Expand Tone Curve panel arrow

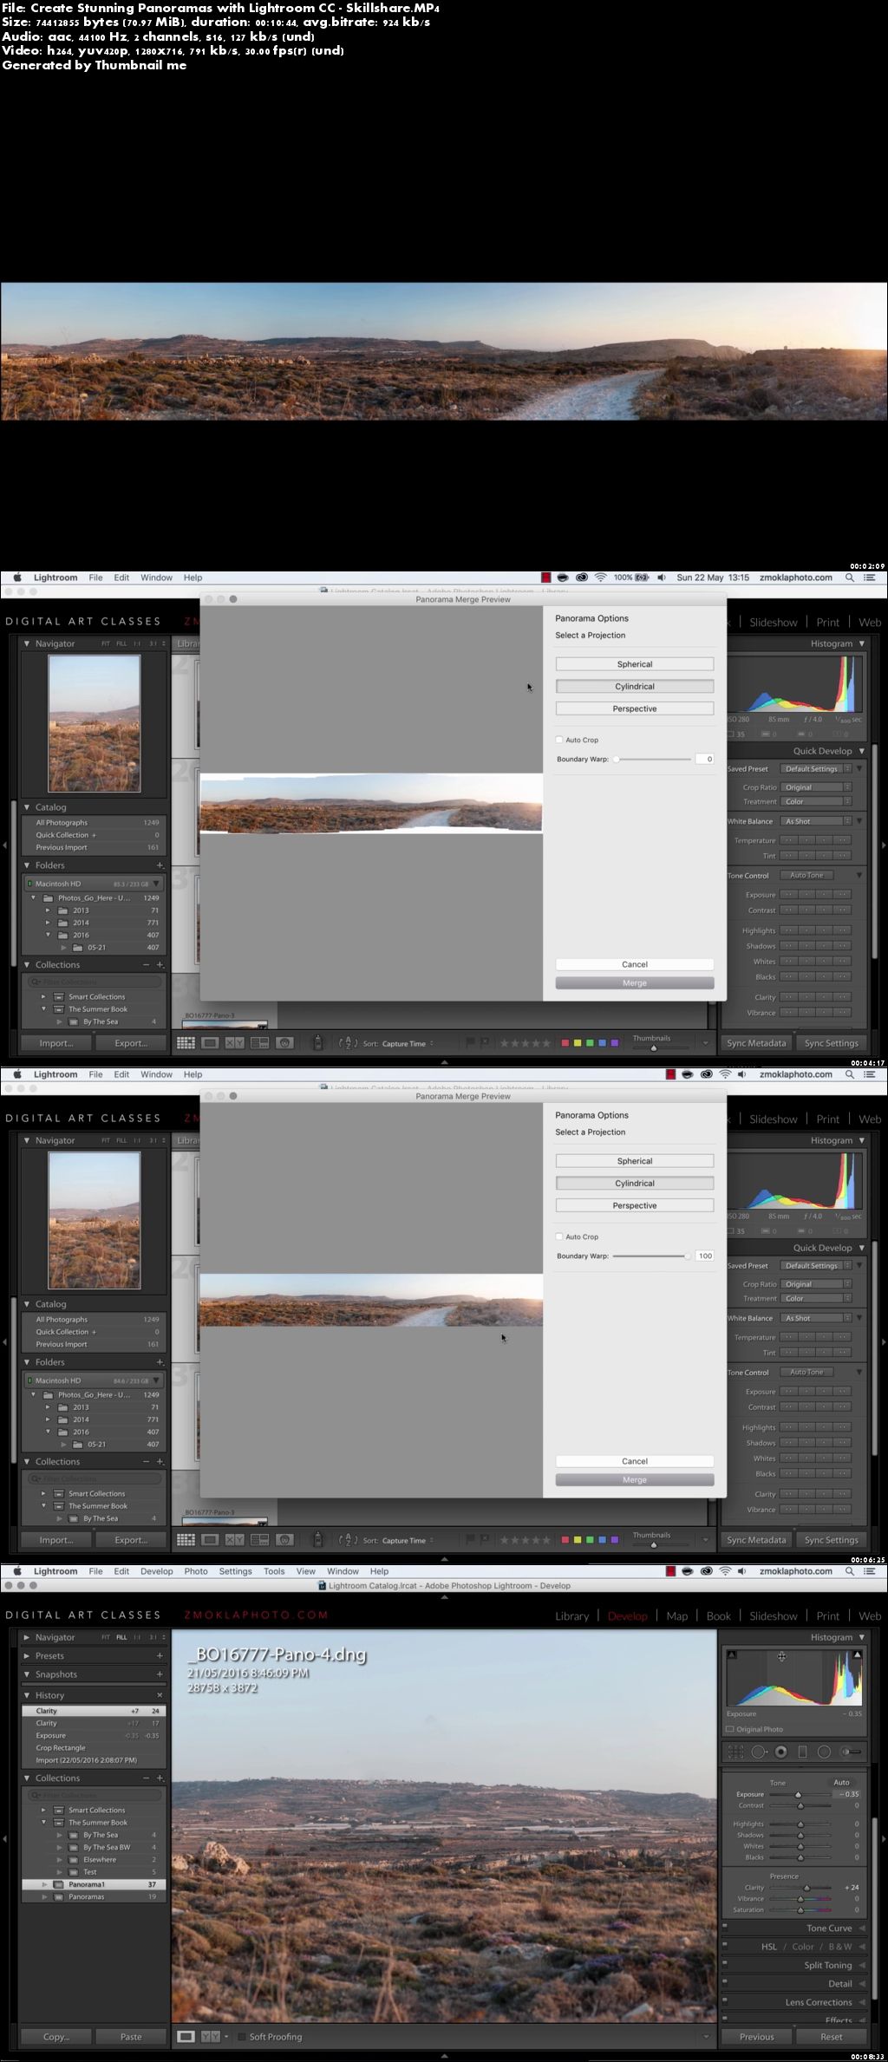click(x=862, y=1928)
